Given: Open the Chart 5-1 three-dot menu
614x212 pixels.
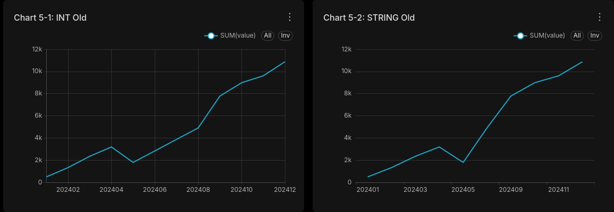Looking at the screenshot, I should coord(290,17).
